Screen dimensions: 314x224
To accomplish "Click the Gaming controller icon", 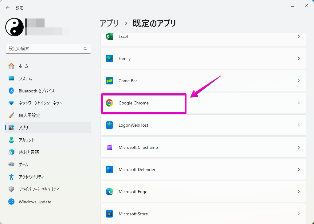I will pyautogui.click(x=11, y=165).
